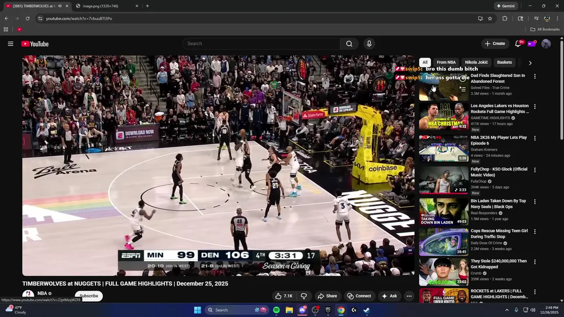The image size is (564, 317).
Task: Open new browser tab
Action: pyautogui.click(x=147, y=6)
